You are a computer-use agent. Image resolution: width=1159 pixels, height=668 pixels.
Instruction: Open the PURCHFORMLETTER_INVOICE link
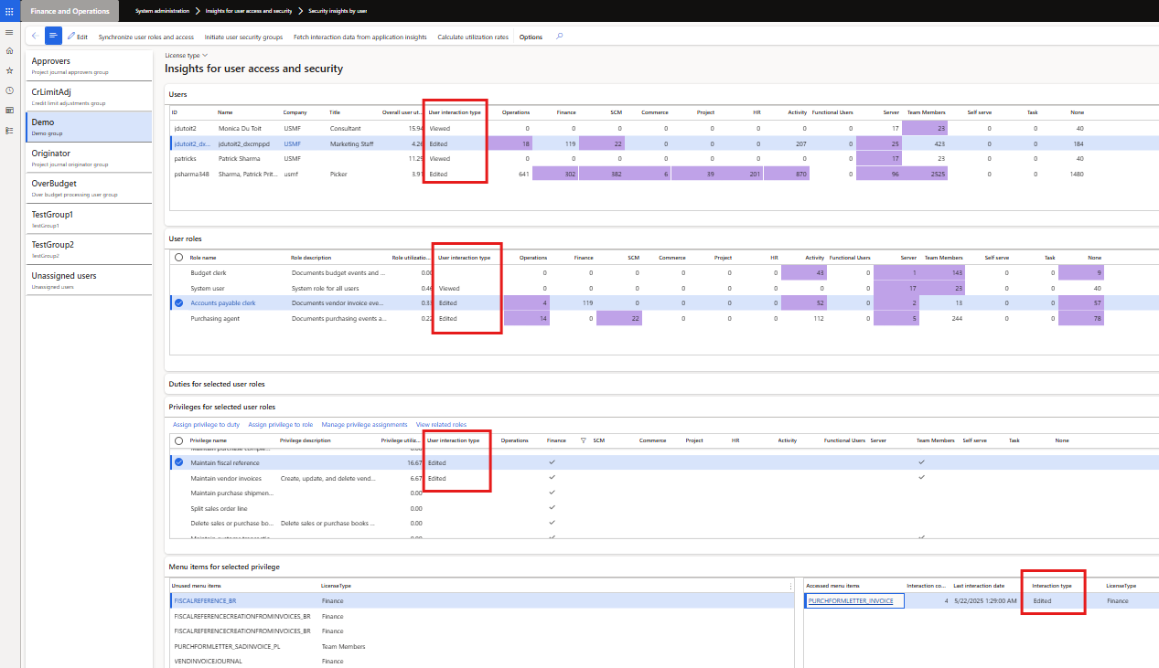coord(851,601)
